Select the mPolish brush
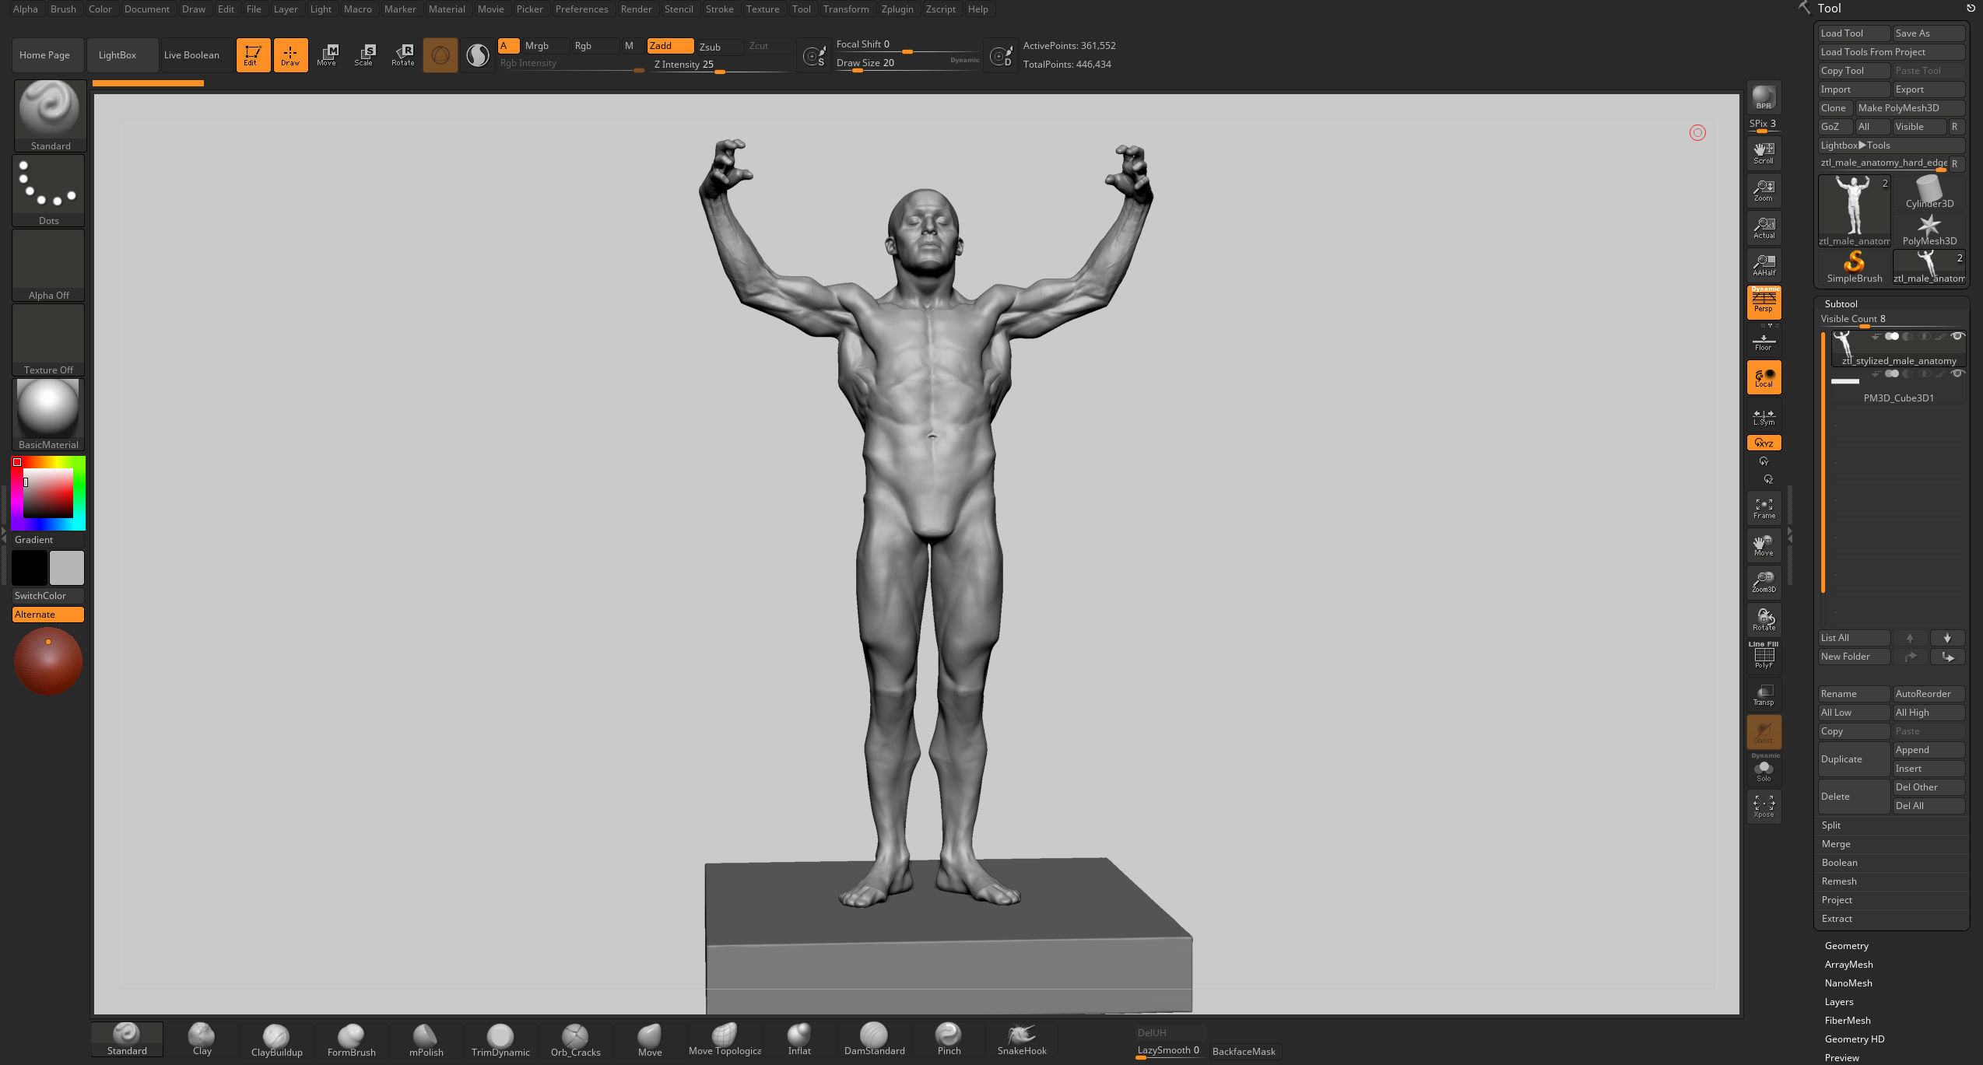 [426, 1039]
